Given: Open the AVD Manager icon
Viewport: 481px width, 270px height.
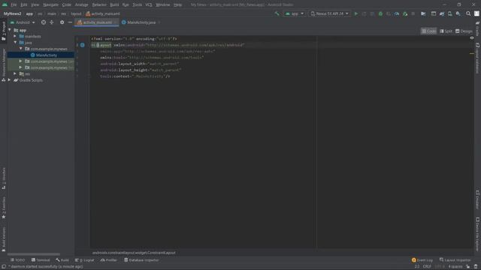Looking at the screenshot, I should click(449, 13).
